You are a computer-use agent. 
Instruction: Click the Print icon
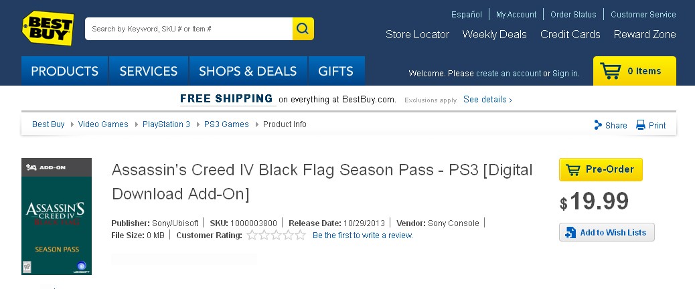pos(641,125)
